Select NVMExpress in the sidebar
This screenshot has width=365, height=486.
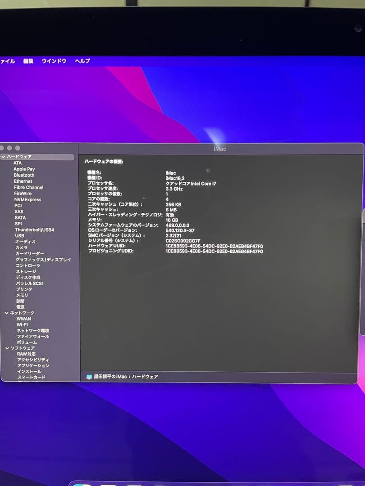pyautogui.click(x=27, y=199)
